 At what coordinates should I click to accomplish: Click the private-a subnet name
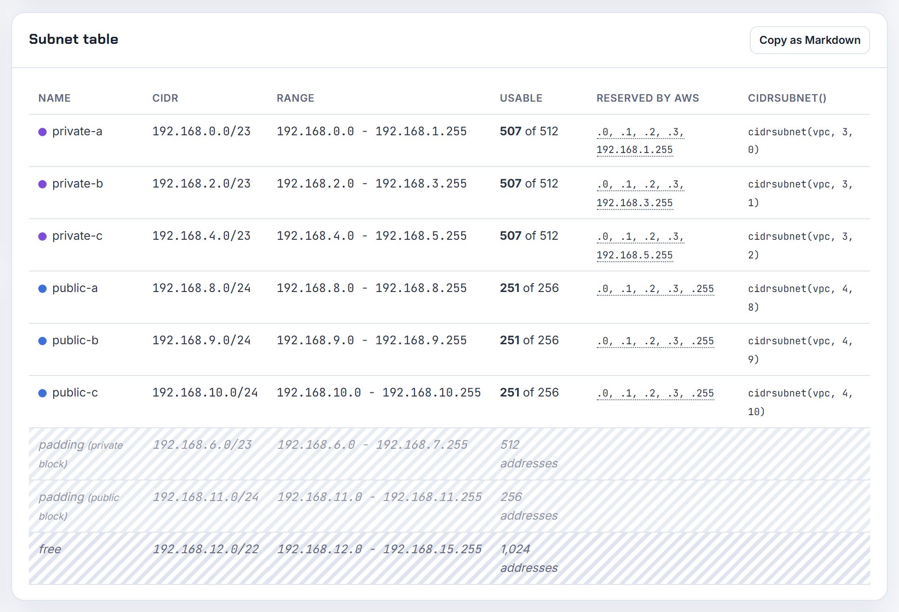point(77,132)
